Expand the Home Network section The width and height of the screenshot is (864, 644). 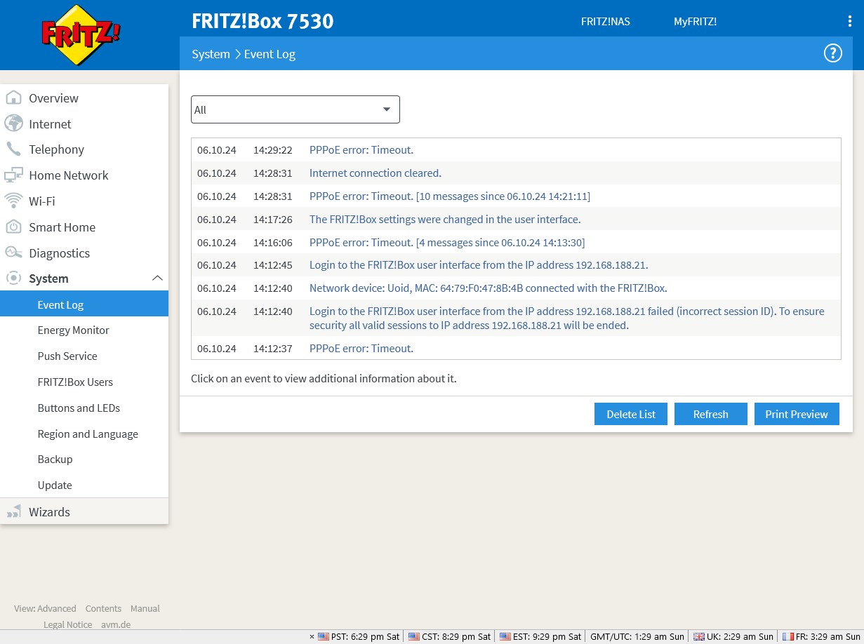coord(68,175)
